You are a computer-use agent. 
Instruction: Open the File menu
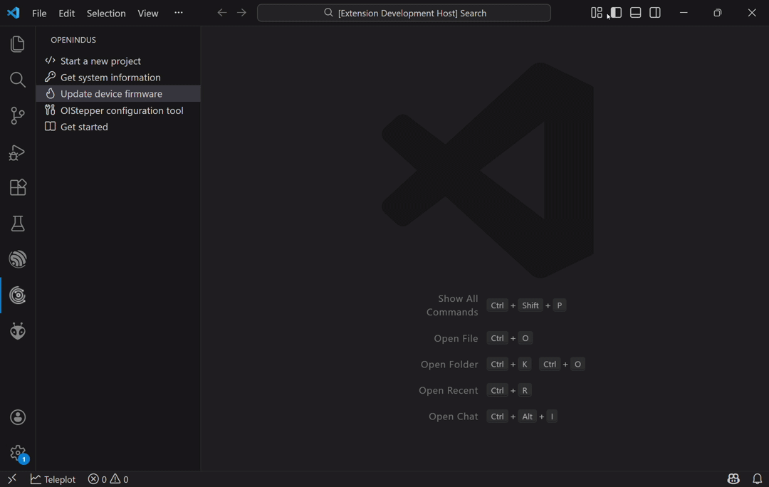(x=39, y=14)
